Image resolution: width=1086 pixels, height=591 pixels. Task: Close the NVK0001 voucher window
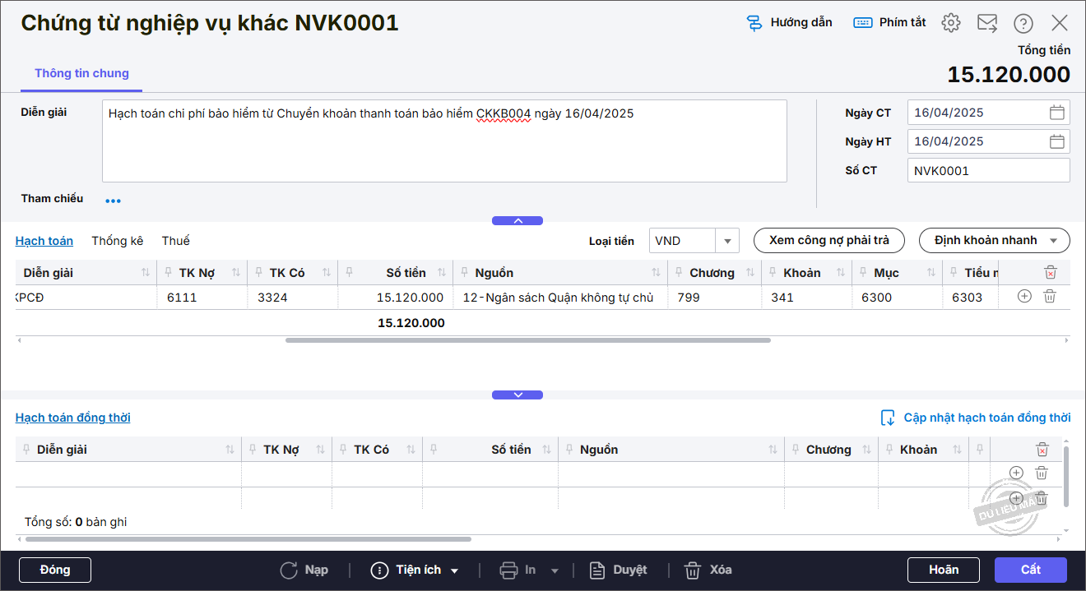(1060, 23)
